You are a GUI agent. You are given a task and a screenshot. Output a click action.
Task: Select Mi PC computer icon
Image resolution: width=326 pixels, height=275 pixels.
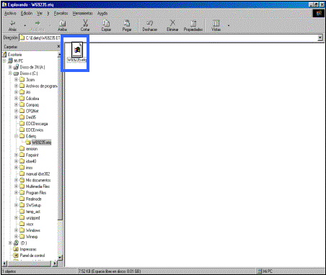10,61
